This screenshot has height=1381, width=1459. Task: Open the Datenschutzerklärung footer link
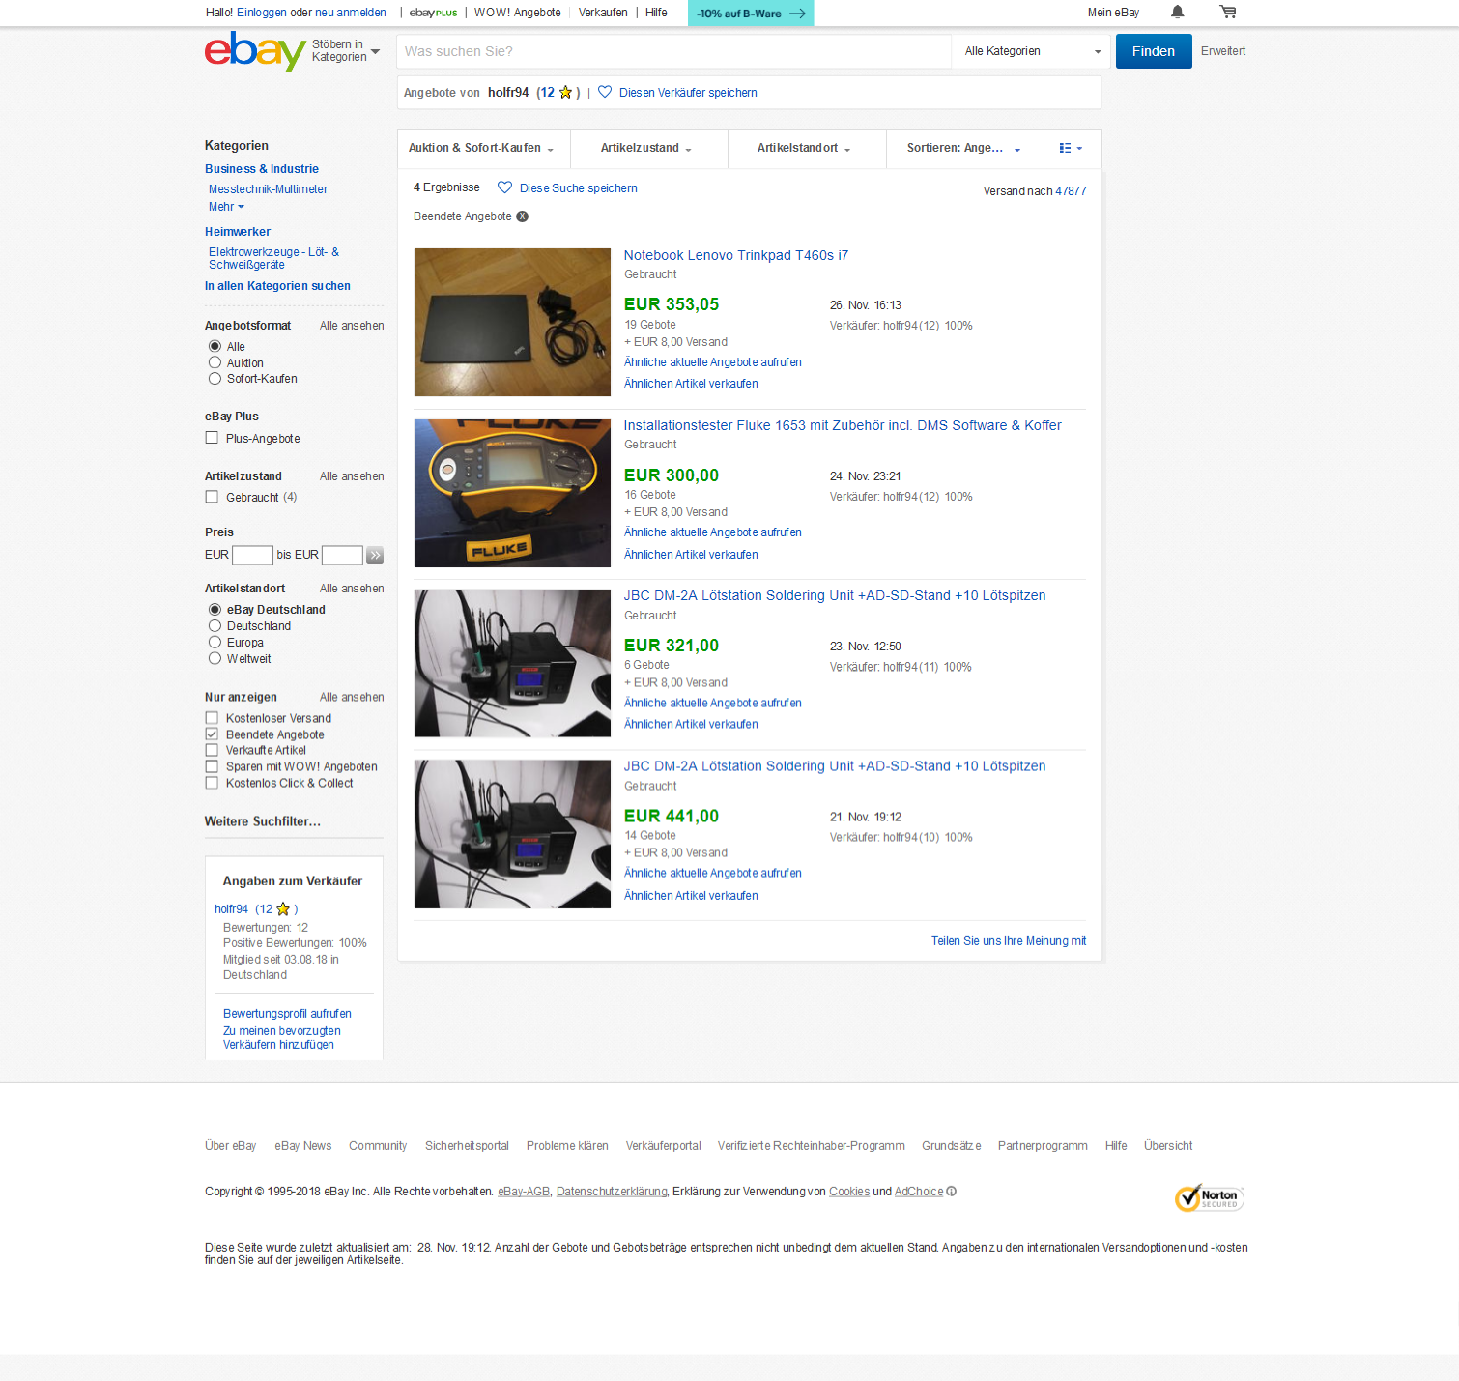612,1192
